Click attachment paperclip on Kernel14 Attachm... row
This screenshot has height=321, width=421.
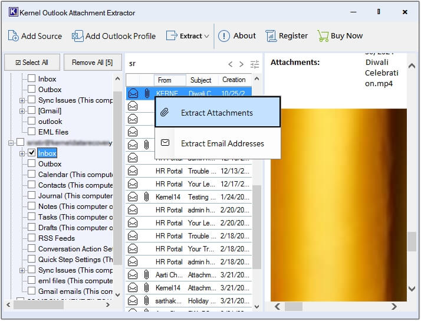click(146, 288)
